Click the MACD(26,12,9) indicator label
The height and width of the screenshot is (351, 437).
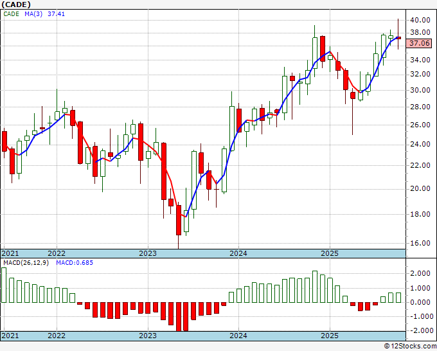[x=26, y=263]
